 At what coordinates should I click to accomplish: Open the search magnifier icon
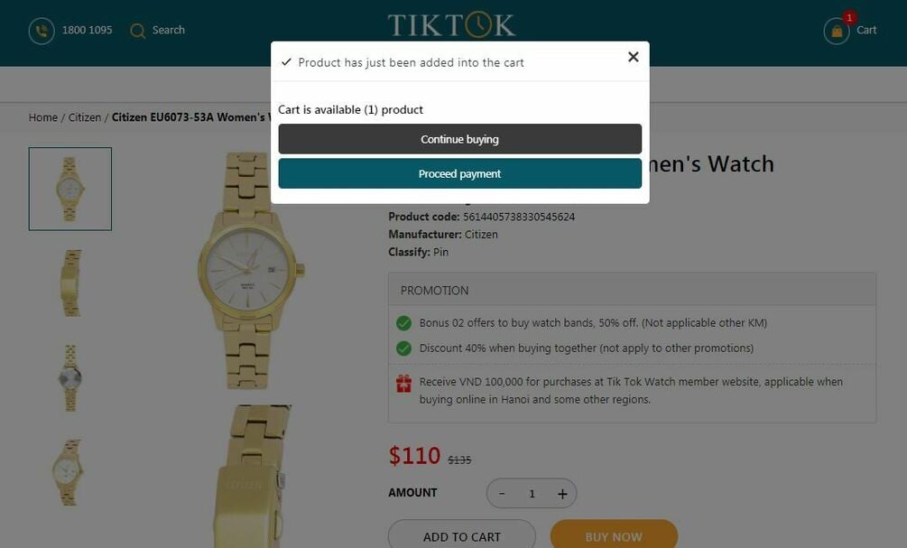[x=138, y=31]
